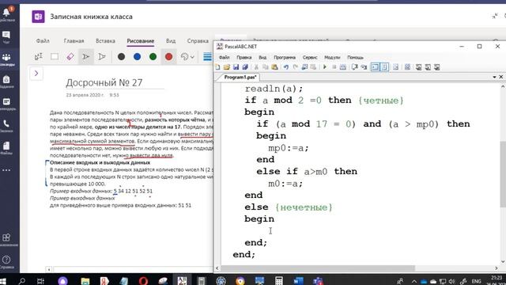This screenshot has width=506, height=285.
Task: Open more ink colors palette dropdown
Action: click(x=187, y=56)
